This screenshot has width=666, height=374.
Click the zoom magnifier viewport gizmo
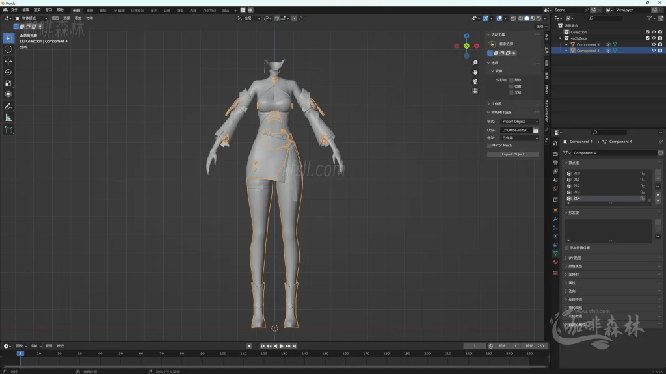tap(475, 63)
